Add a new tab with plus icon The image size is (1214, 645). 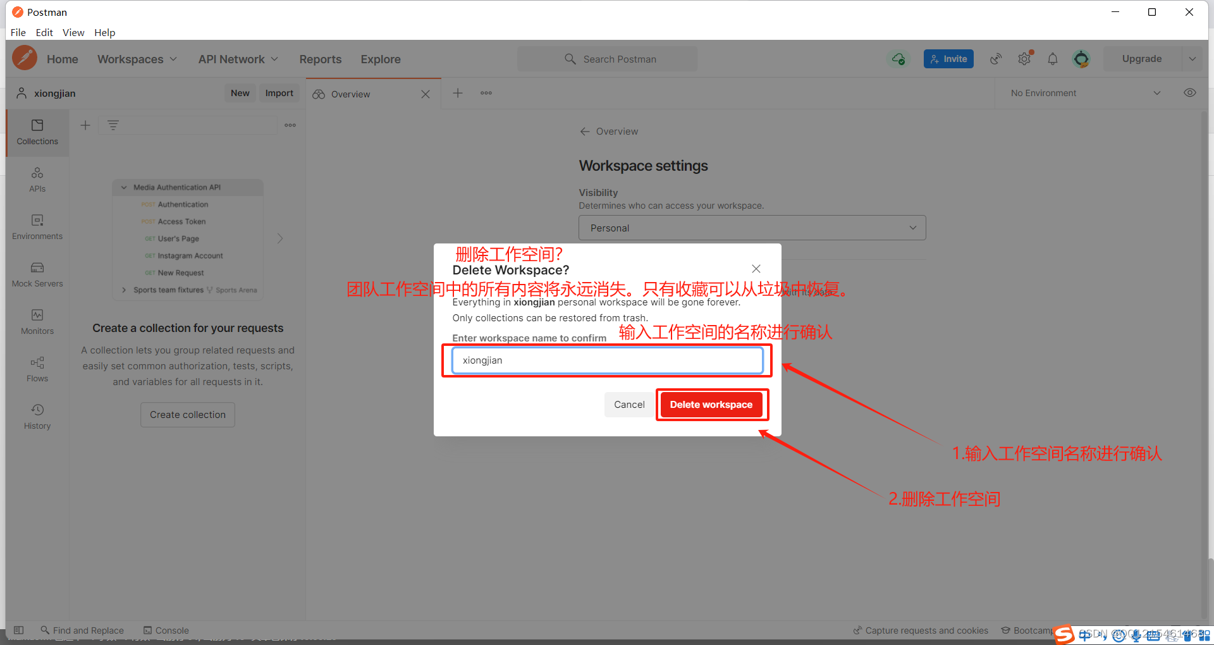(458, 93)
